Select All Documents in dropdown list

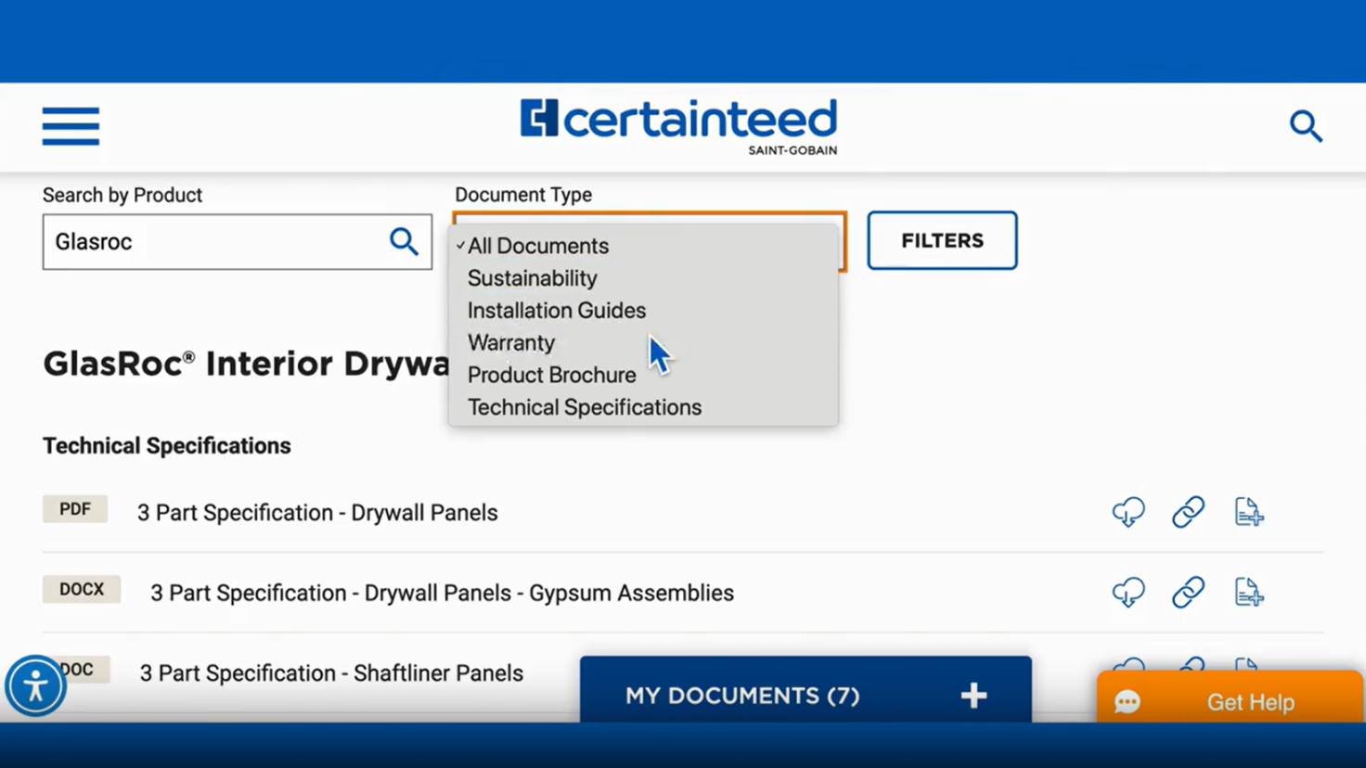point(538,246)
